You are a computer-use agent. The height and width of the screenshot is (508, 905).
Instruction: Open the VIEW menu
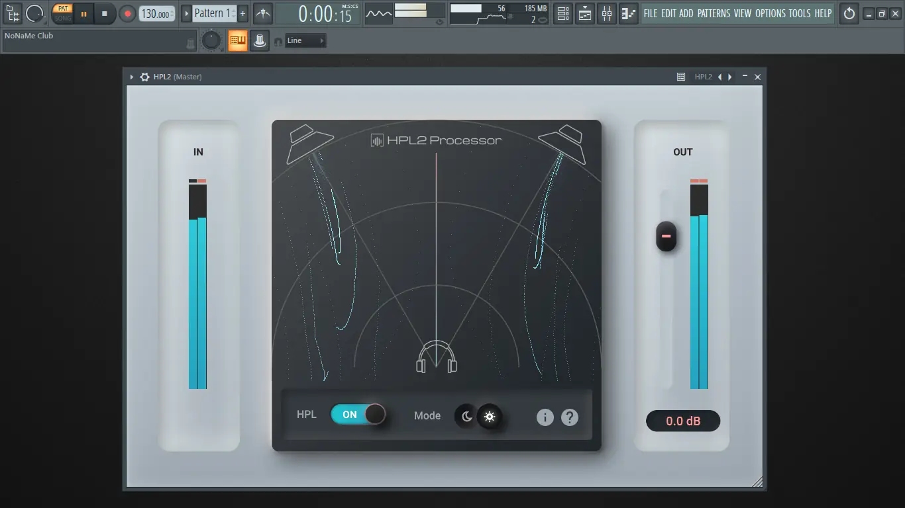click(743, 13)
